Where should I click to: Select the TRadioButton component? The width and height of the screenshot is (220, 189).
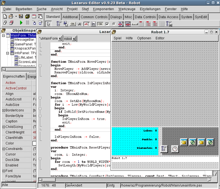(x=114, y=24)
